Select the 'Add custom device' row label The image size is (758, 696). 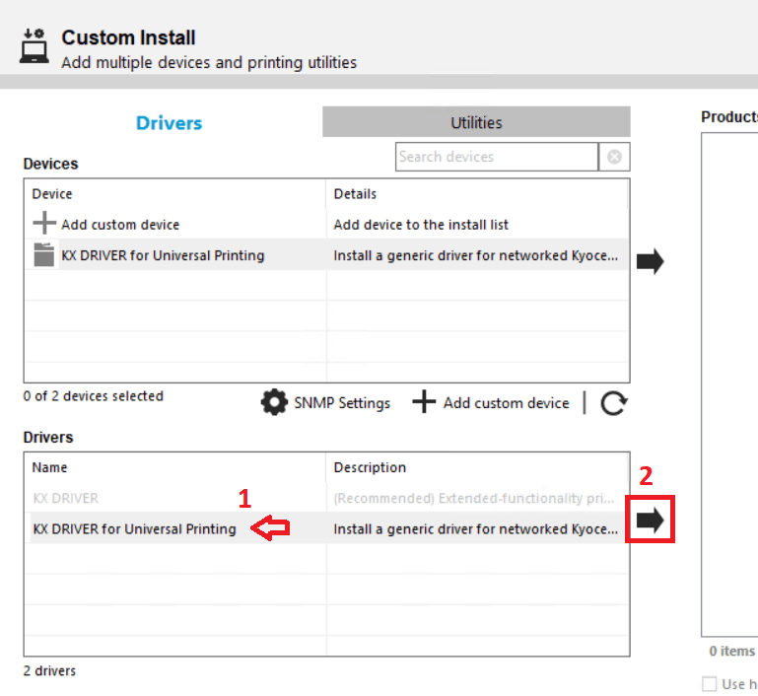tap(120, 225)
